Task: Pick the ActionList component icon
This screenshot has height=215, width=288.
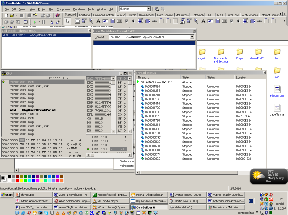Action: click(182, 21)
